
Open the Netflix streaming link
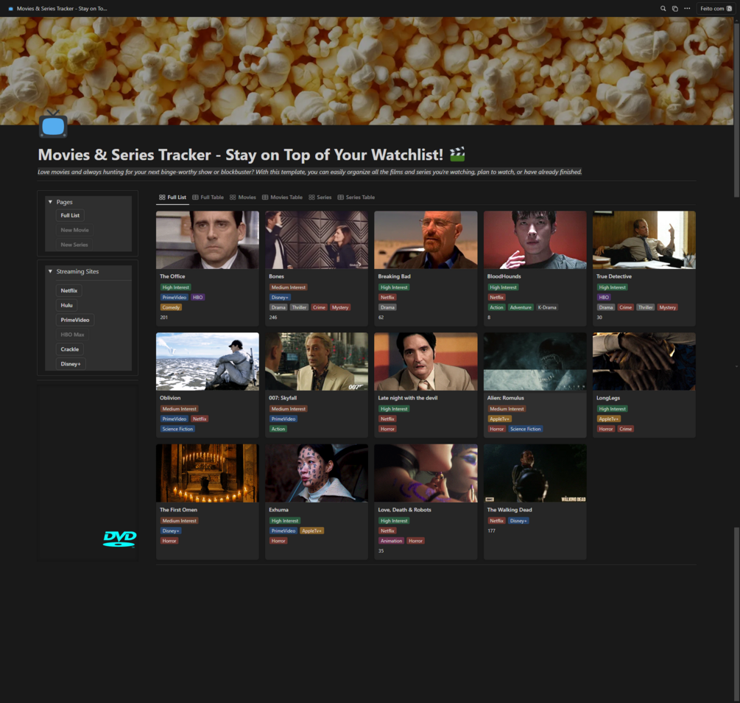click(x=69, y=290)
